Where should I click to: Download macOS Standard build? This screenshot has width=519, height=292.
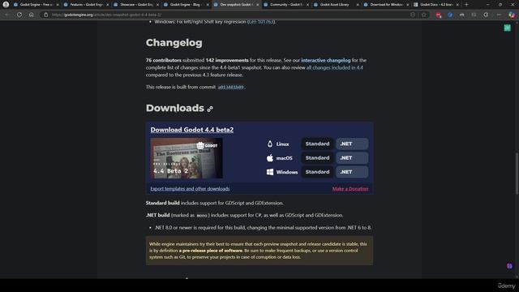[317, 158]
